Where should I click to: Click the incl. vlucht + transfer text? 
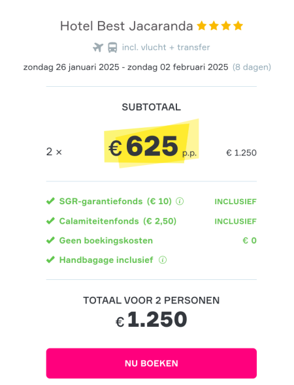pos(166,47)
